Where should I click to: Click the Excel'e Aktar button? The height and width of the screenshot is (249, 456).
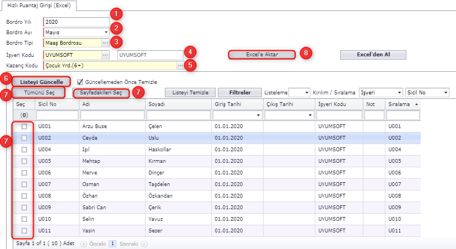pos(262,54)
